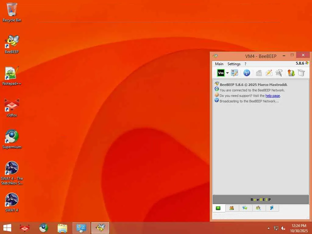Image resolution: width=312 pixels, height=234 pixels.
Task: Select the green activity tab
Action: [x=218, y=208]
